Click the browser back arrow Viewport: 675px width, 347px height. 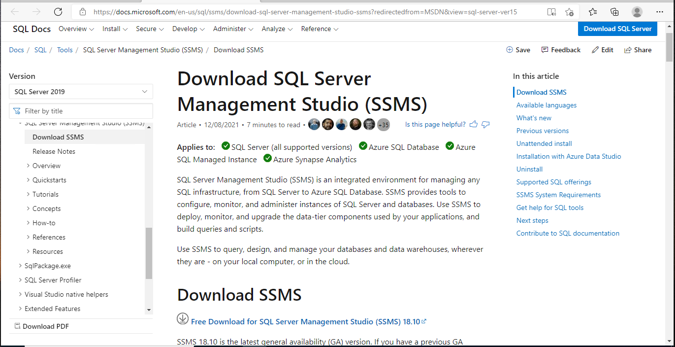point(15,12)
